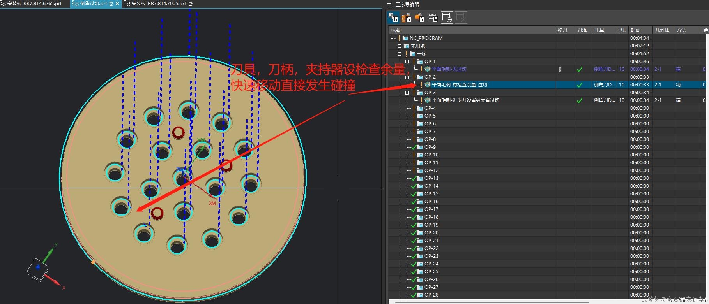
Task: Click the tool change icon in 平面毛刺-无过切 row
Action: 560,69
